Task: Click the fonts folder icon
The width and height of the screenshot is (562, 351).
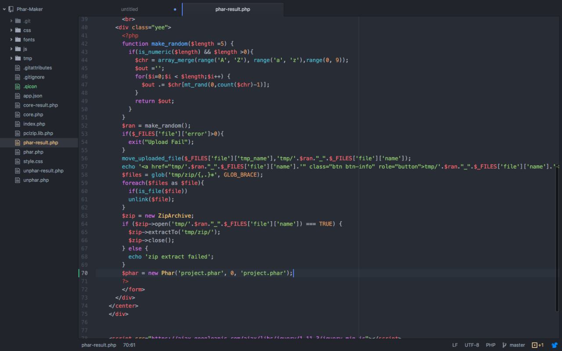Action: click(18, 39)
